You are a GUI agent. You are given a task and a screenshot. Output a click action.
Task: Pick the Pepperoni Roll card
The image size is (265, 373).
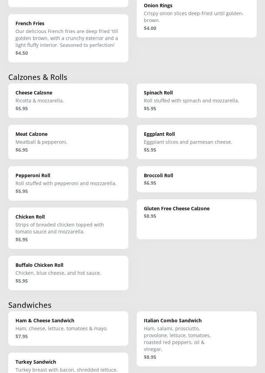coord(68,183)
